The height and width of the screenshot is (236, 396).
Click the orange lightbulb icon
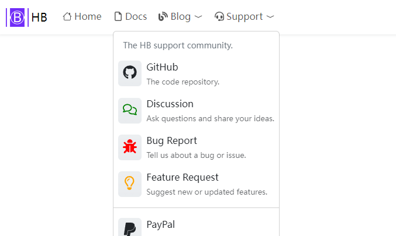tap(130, 184)
